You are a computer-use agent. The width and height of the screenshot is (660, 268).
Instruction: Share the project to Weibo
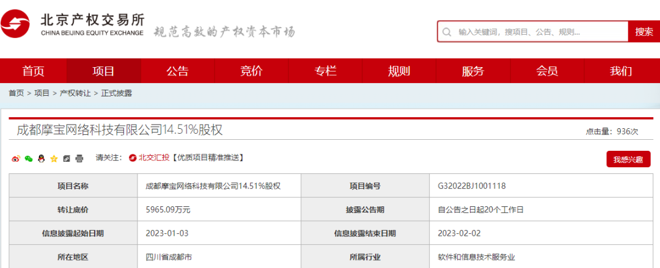15,159
